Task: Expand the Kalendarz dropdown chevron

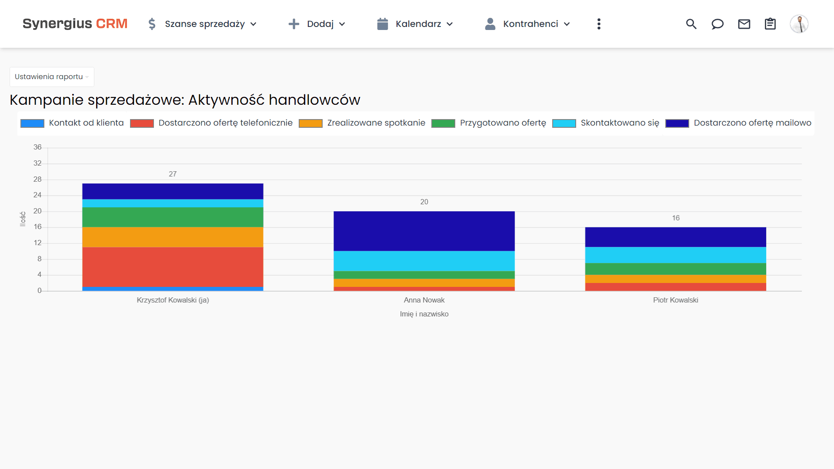Action: (x=450, y=24)
